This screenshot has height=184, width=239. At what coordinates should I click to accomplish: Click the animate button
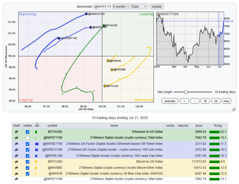[x=170, y=101]
